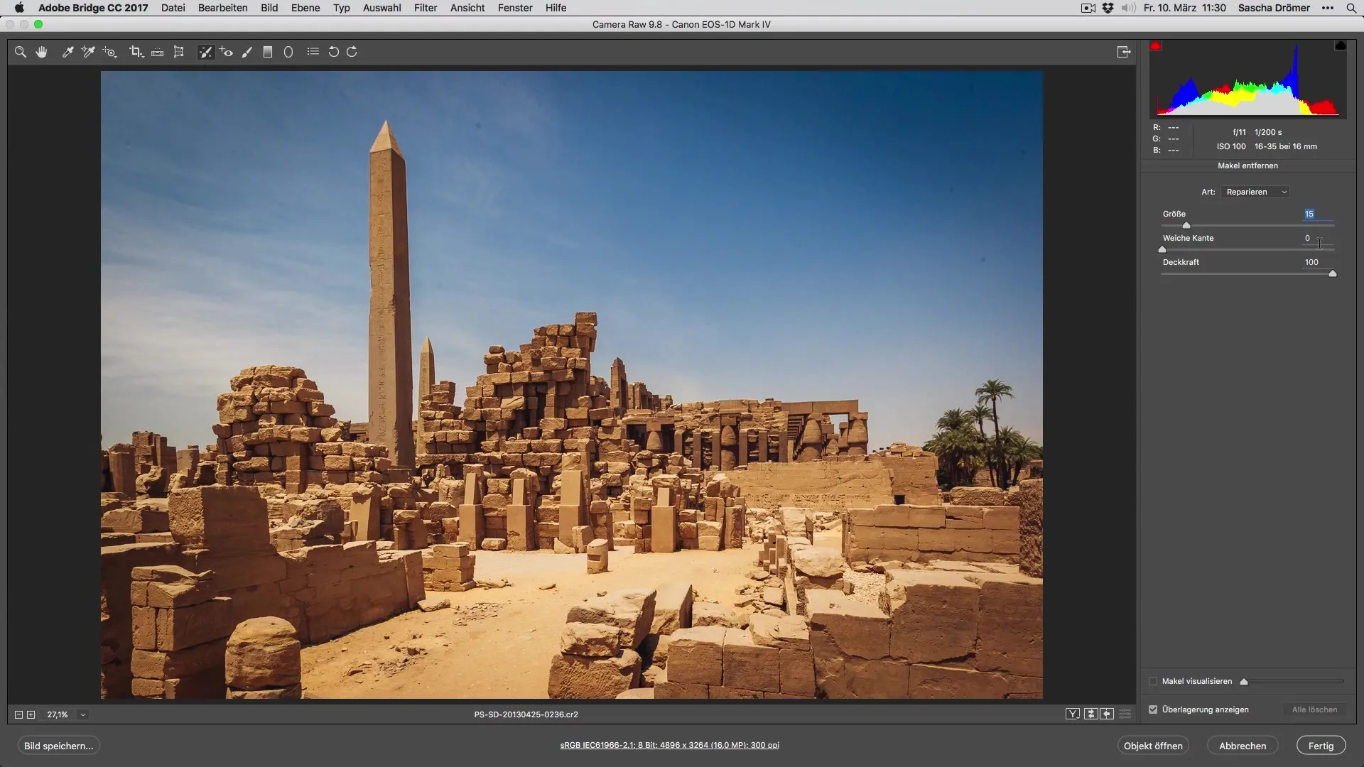Viewport: 1364px width, 767px height.
Task: Open the Filter menu
Action: [x=426, y=8]
